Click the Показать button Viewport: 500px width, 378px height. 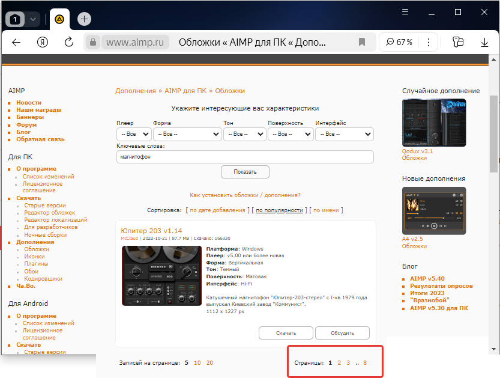tap(245, 172)
